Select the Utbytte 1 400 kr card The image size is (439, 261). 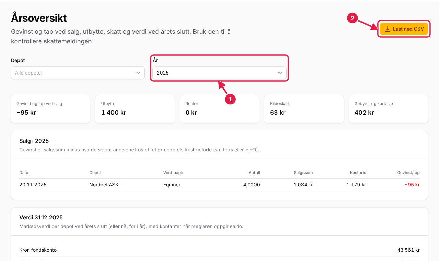coord(135,109)
